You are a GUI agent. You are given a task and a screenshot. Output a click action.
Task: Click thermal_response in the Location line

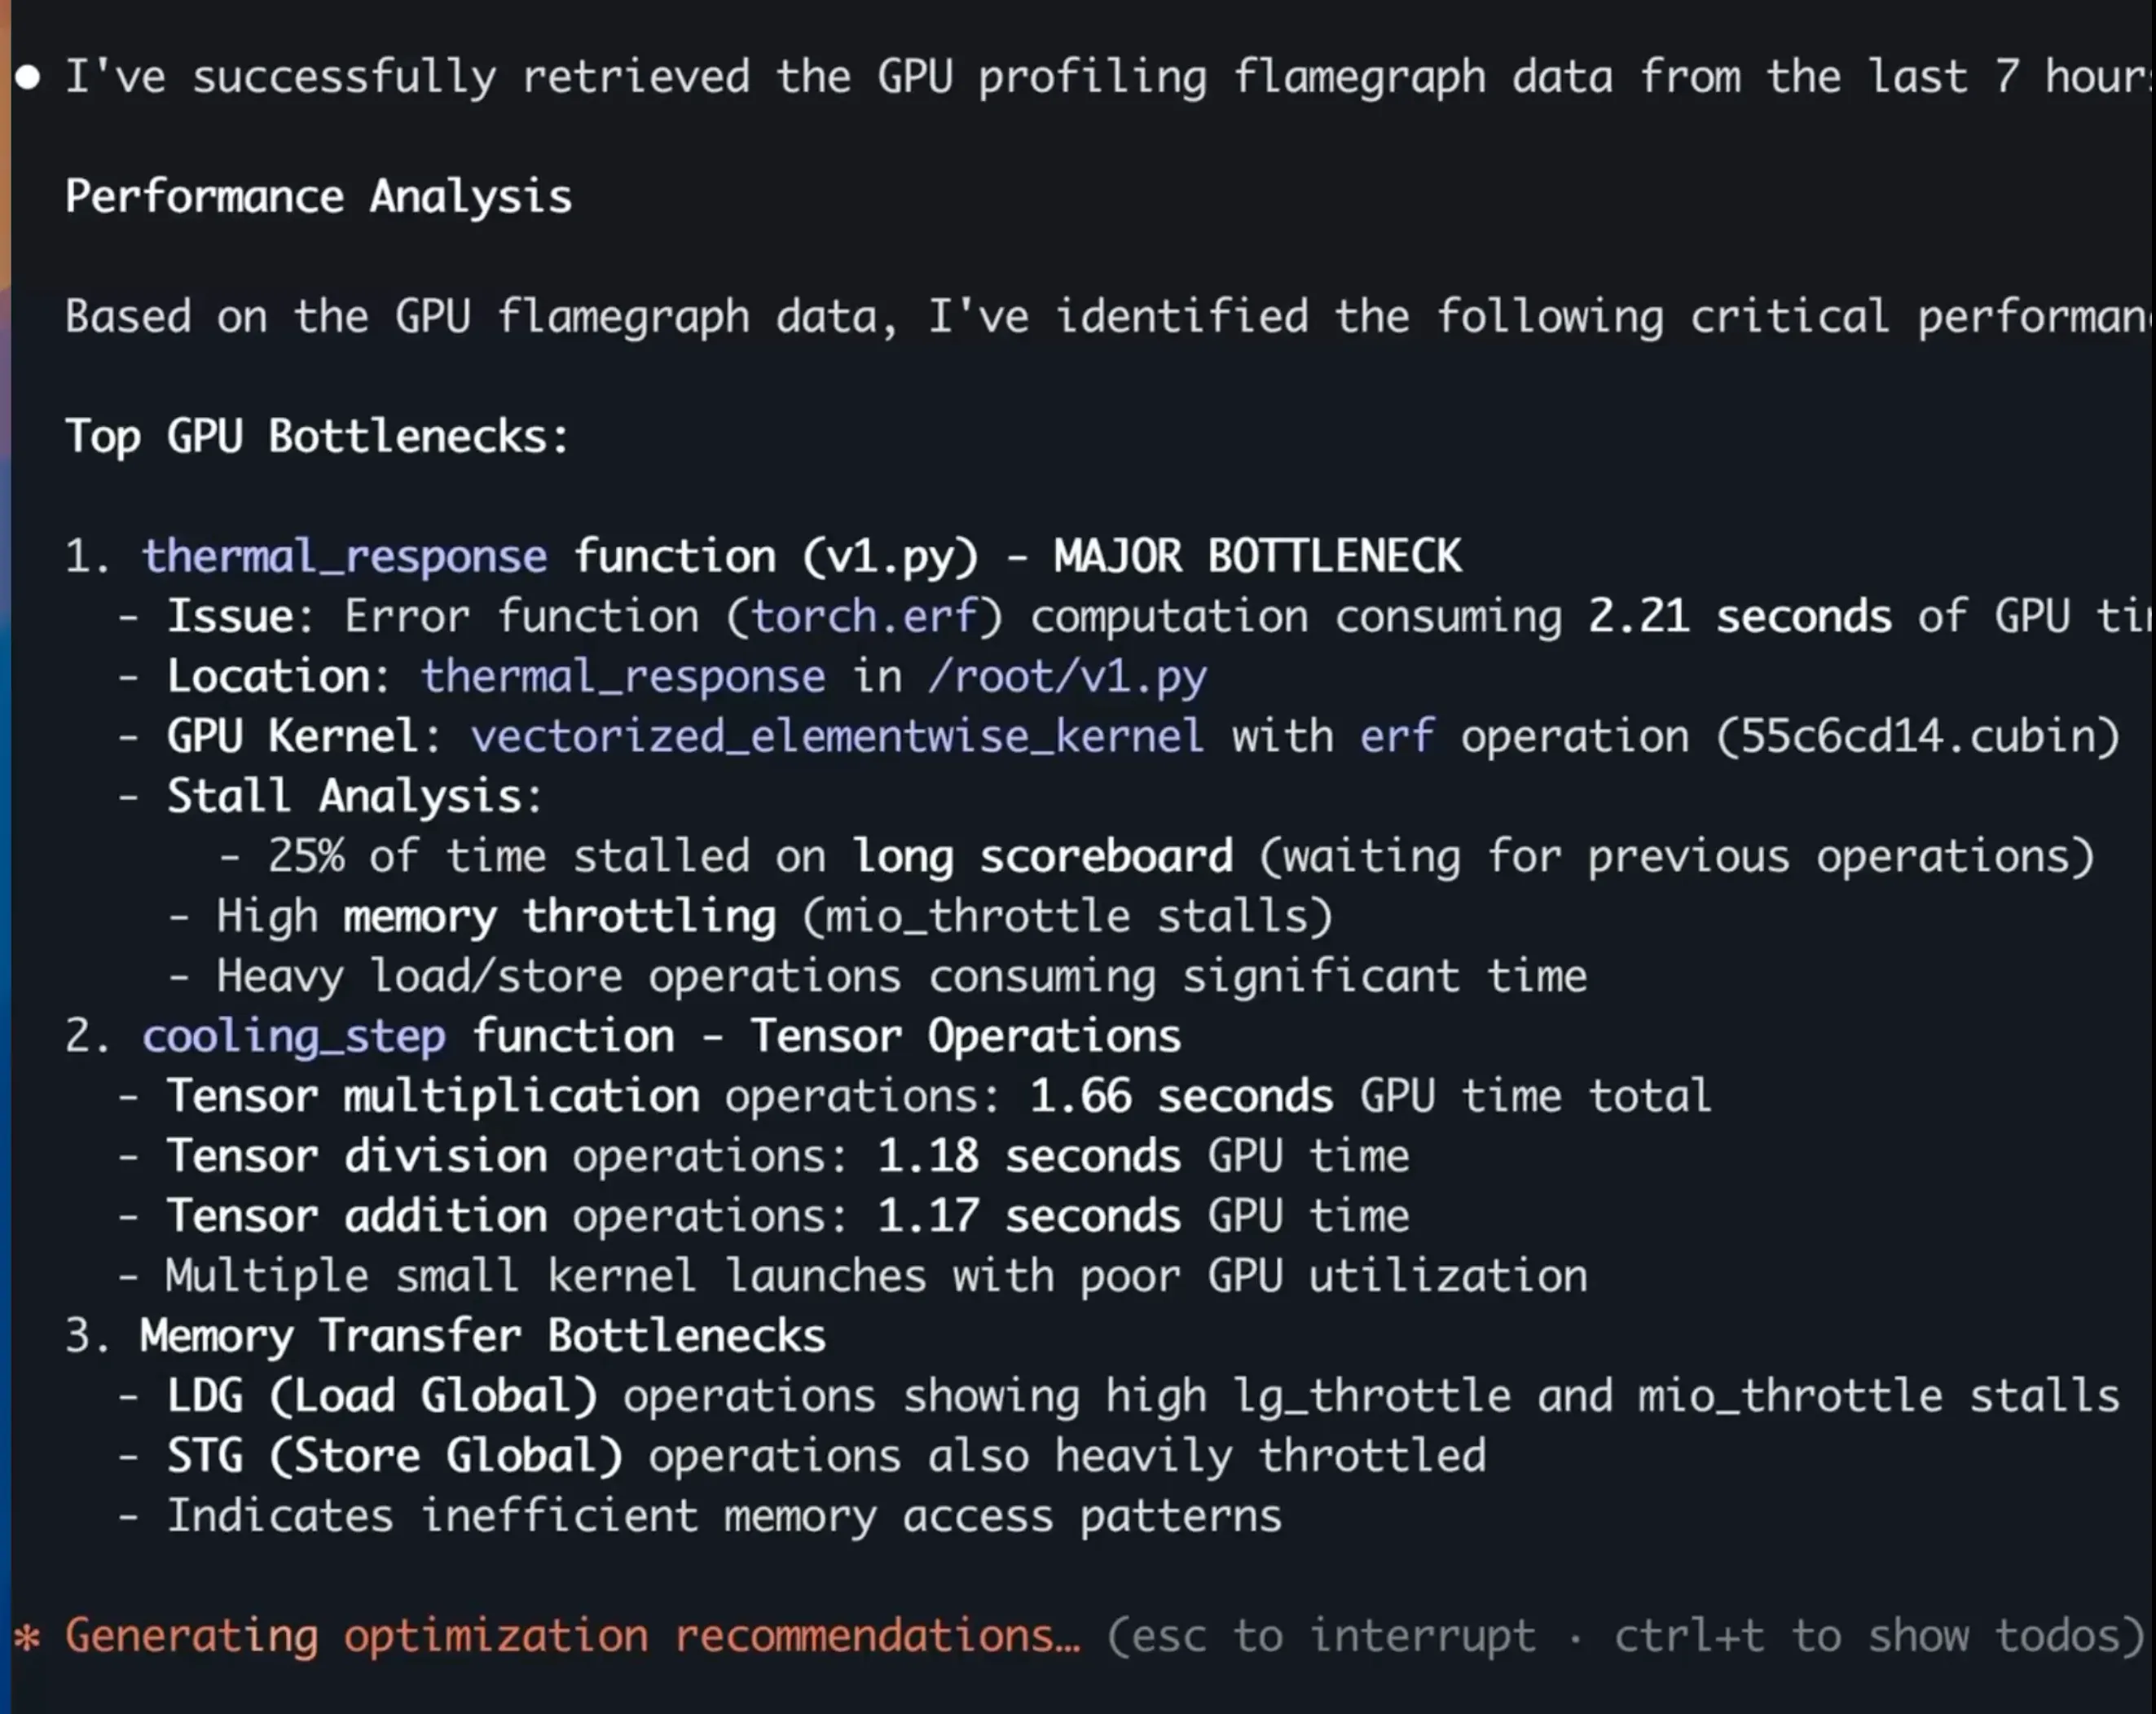(x=622, y=676)
